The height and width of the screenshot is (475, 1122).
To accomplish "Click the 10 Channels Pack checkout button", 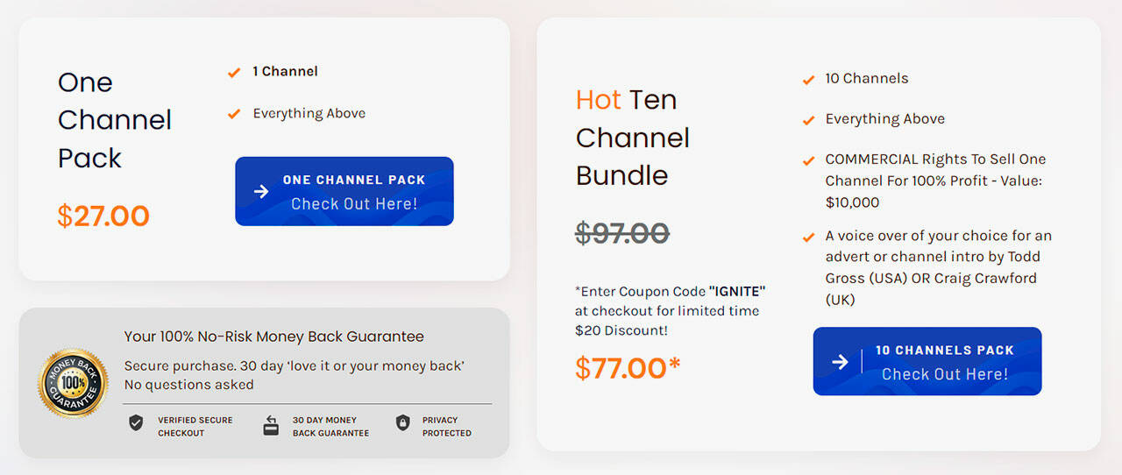I will coord(927,361).
